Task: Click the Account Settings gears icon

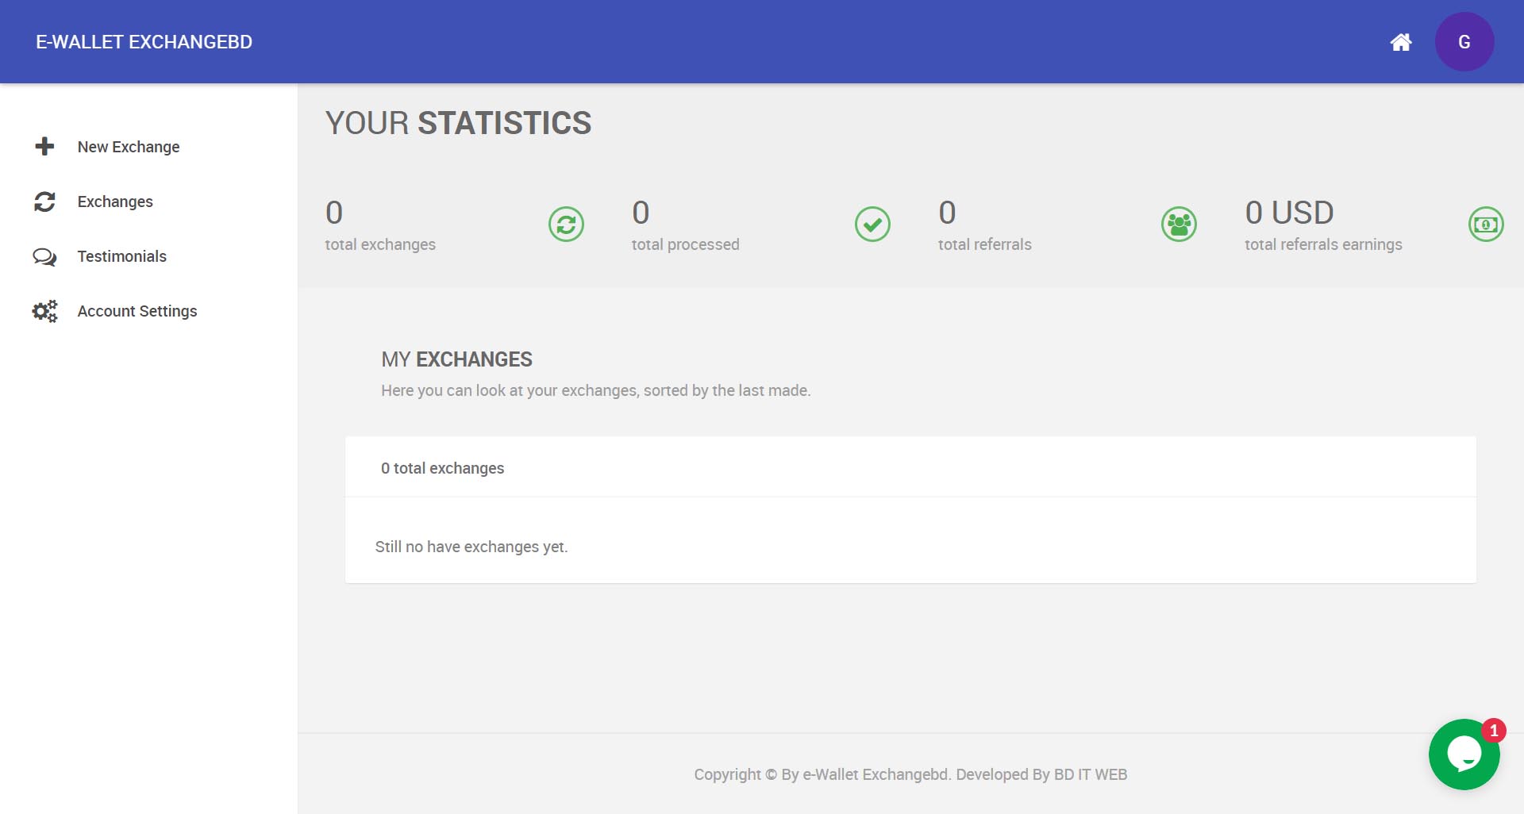Action: click(x=44, y=311)
